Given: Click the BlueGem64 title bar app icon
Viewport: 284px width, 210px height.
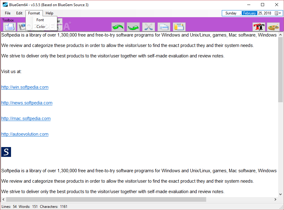Looking at the screenshot, I should click(x=5, y=5).
